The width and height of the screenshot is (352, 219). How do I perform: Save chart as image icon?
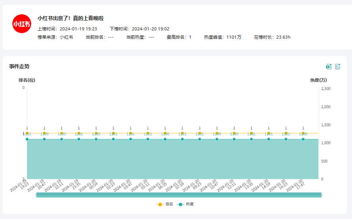(338, 67)
